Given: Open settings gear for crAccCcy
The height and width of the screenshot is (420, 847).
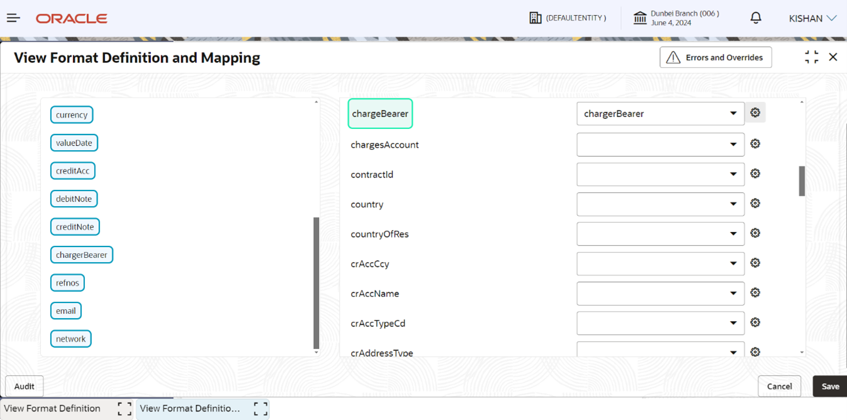Looking at the screenshot, I should [x=755, y=263].
